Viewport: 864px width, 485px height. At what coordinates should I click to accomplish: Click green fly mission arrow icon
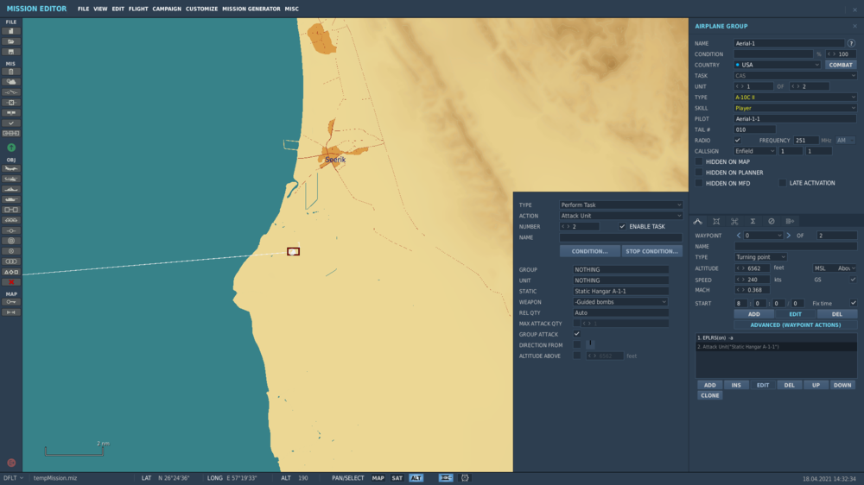click(x=11, y=148)
